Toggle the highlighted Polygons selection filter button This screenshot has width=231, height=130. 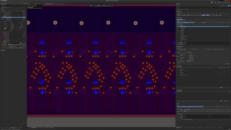(x=208, y=15)
